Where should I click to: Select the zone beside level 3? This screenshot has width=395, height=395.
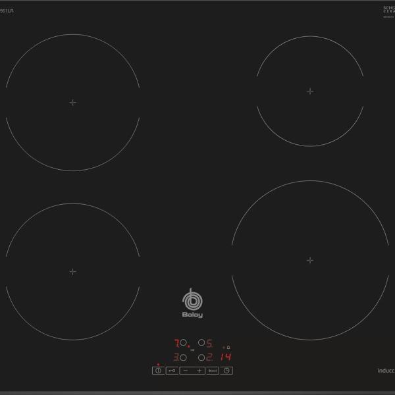pos(184,357)
